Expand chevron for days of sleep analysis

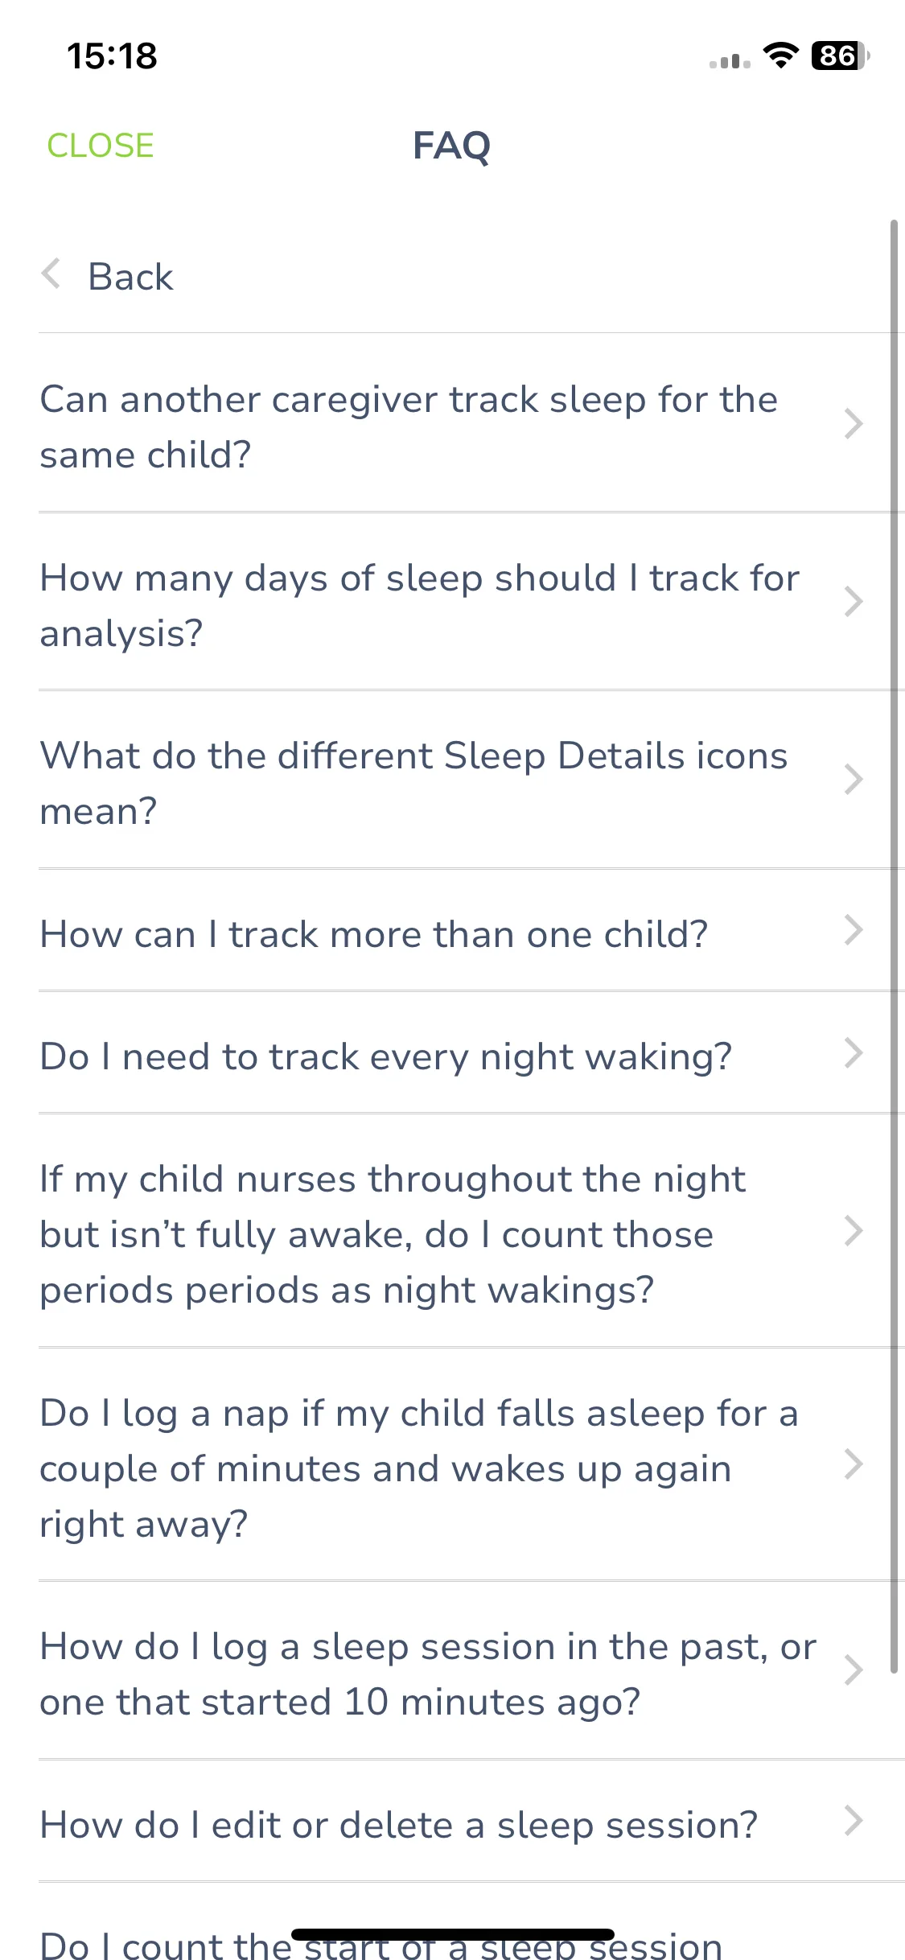tap(854, 601)
